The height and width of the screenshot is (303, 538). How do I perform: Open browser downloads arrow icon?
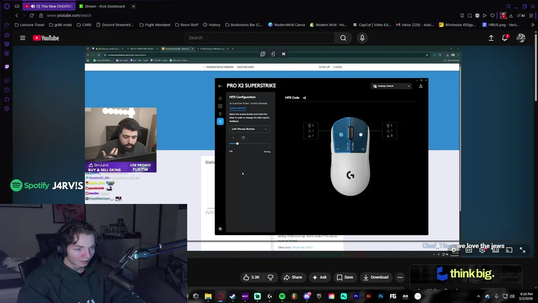(x=511, y=16)
